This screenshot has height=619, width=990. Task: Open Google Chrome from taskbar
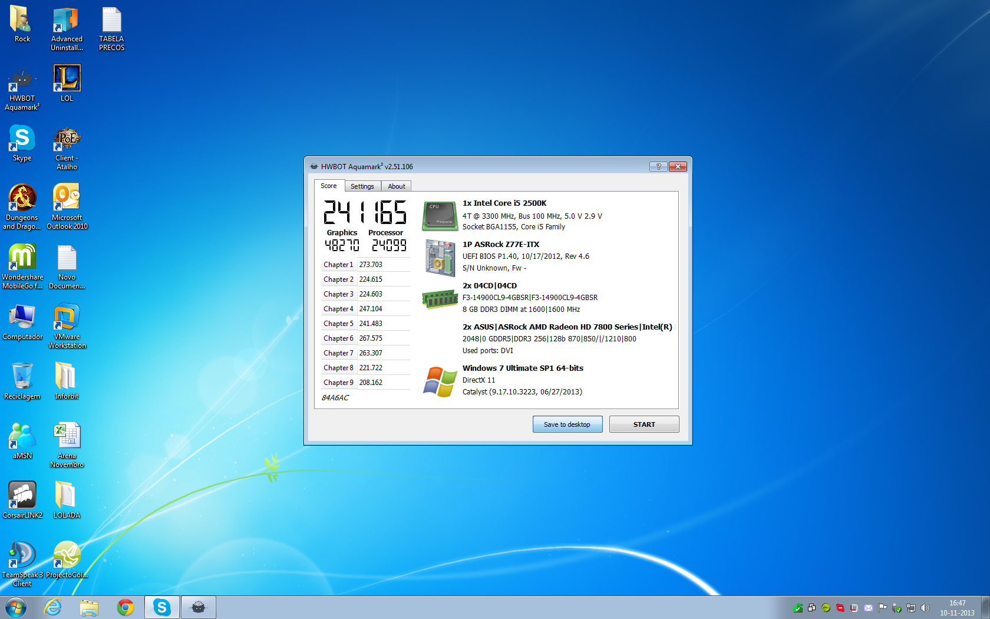[x=126, y=607]
